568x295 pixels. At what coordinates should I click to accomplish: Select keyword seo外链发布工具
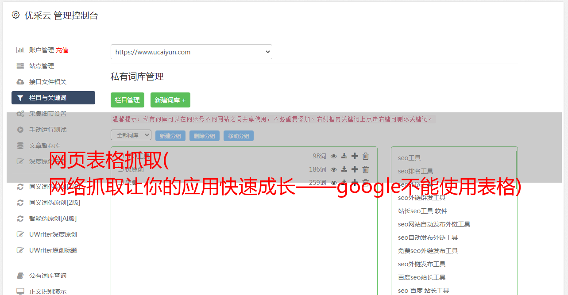[x=421, y=264]
